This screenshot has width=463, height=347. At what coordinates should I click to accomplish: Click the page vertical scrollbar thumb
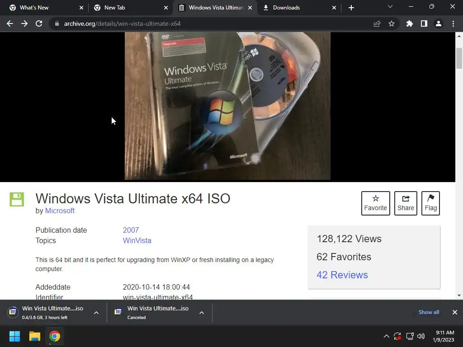pos(459,58)
